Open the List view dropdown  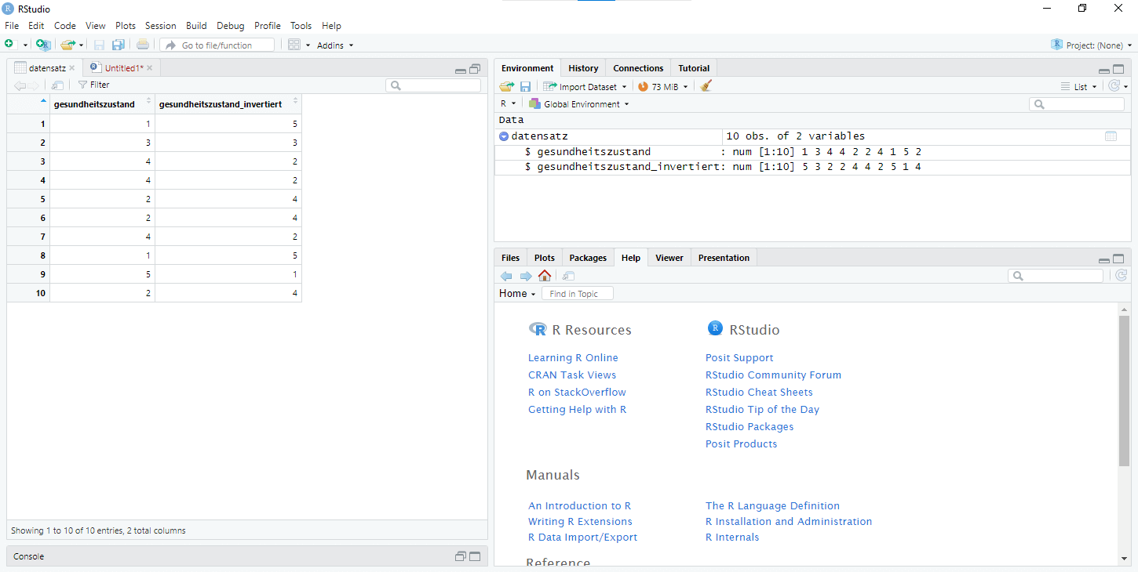point(1079,86)
